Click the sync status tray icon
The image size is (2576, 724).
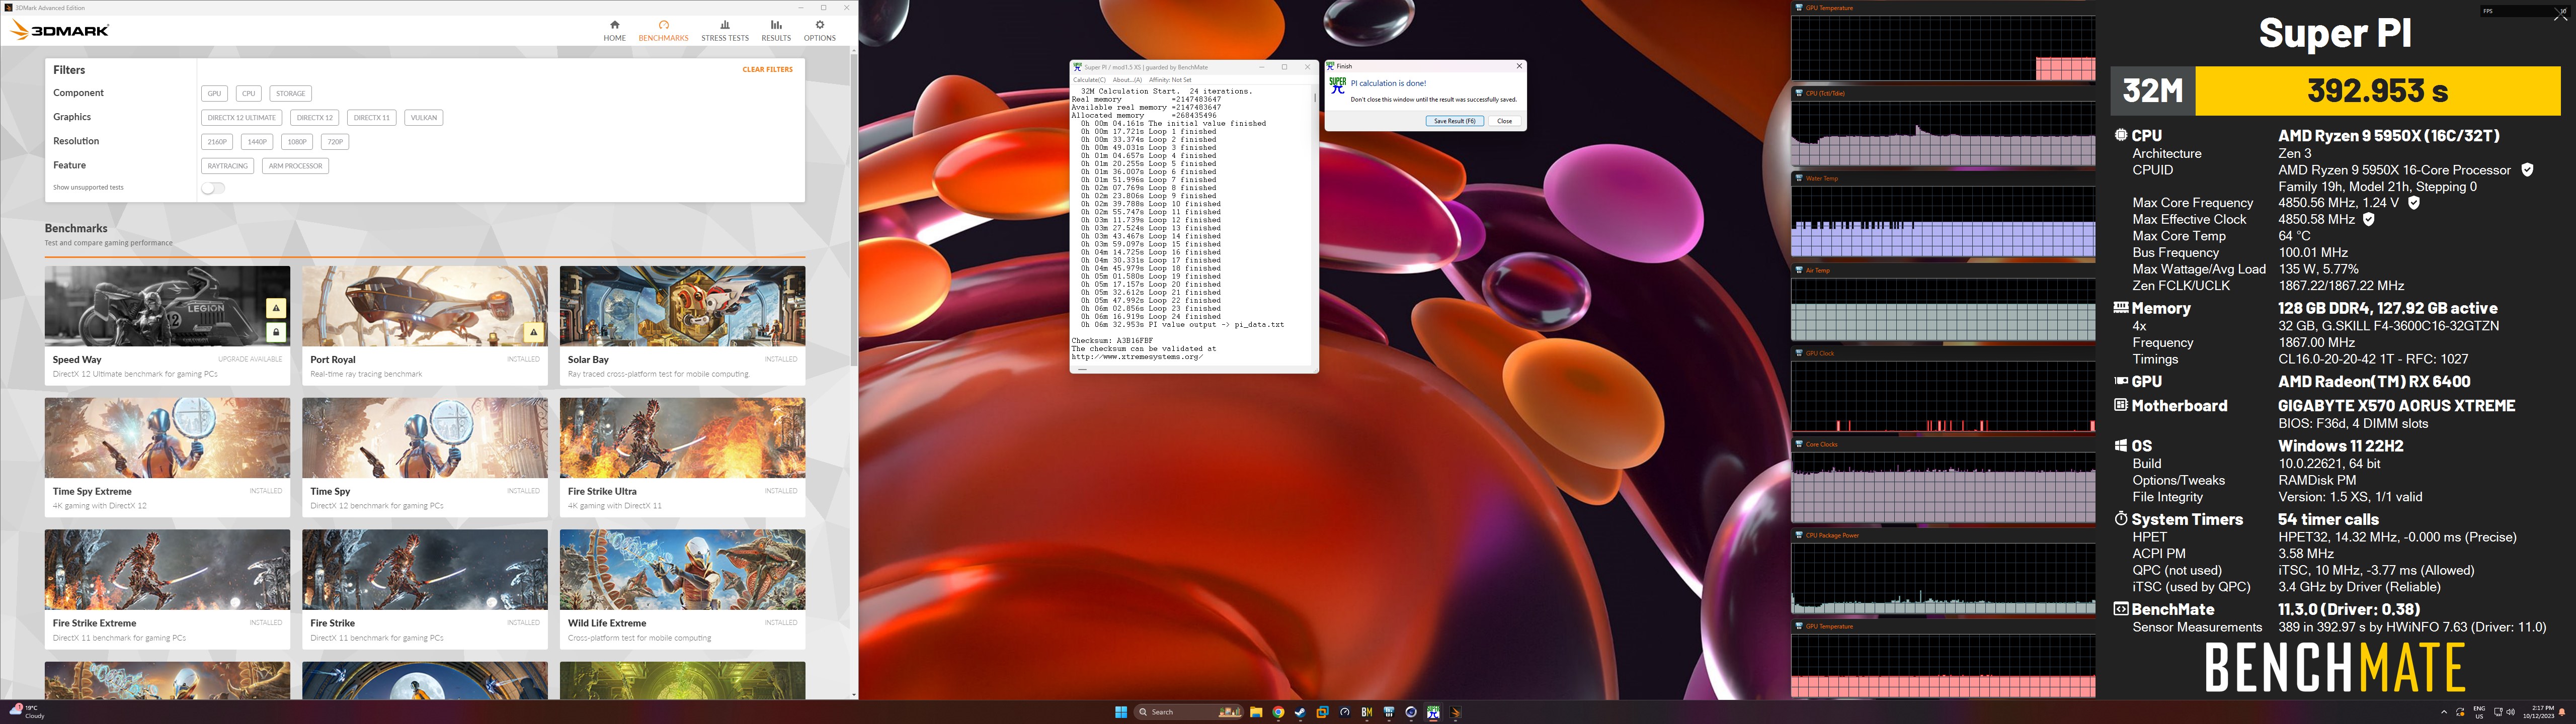(2460, 712)
